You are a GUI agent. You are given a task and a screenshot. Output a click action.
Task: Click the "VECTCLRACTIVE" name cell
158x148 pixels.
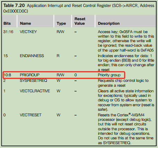(x=35, y=91)
